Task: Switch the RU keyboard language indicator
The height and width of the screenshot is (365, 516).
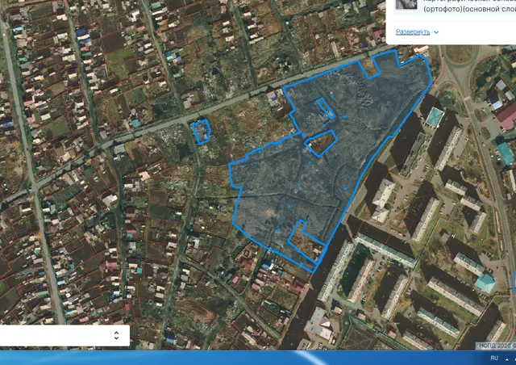Action: pos(494,358)
